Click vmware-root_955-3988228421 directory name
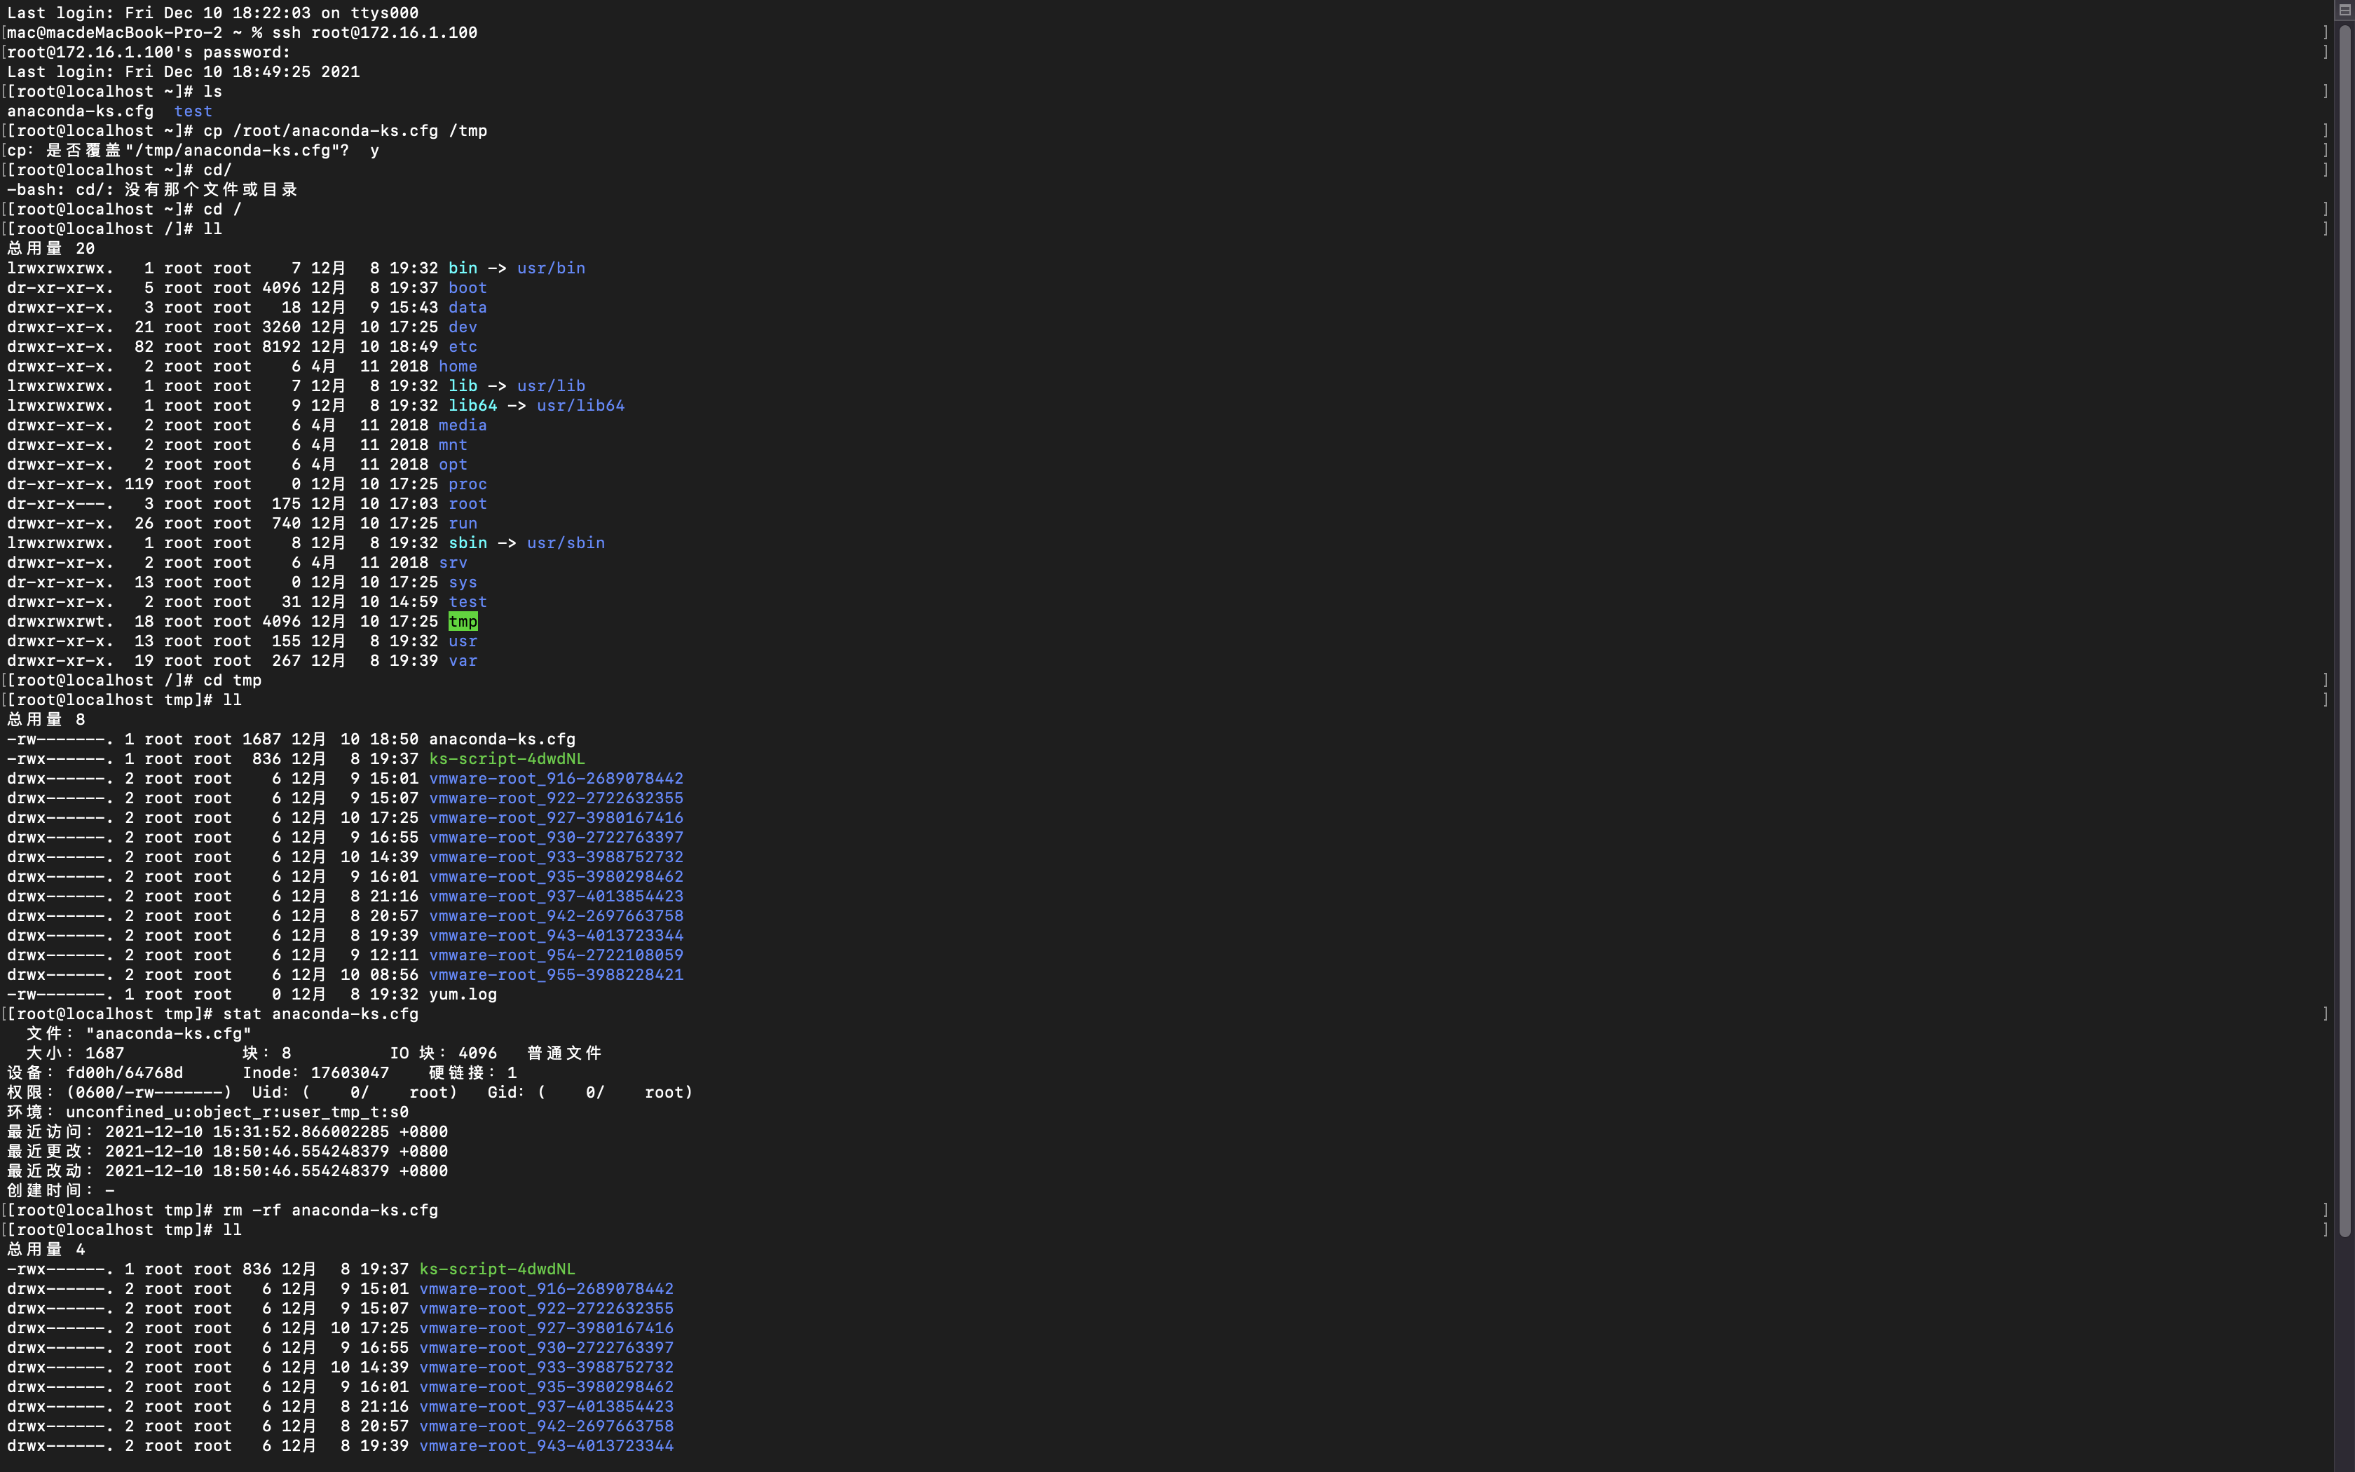This screenshot has height=1472, width=2355. click(556, 974)
